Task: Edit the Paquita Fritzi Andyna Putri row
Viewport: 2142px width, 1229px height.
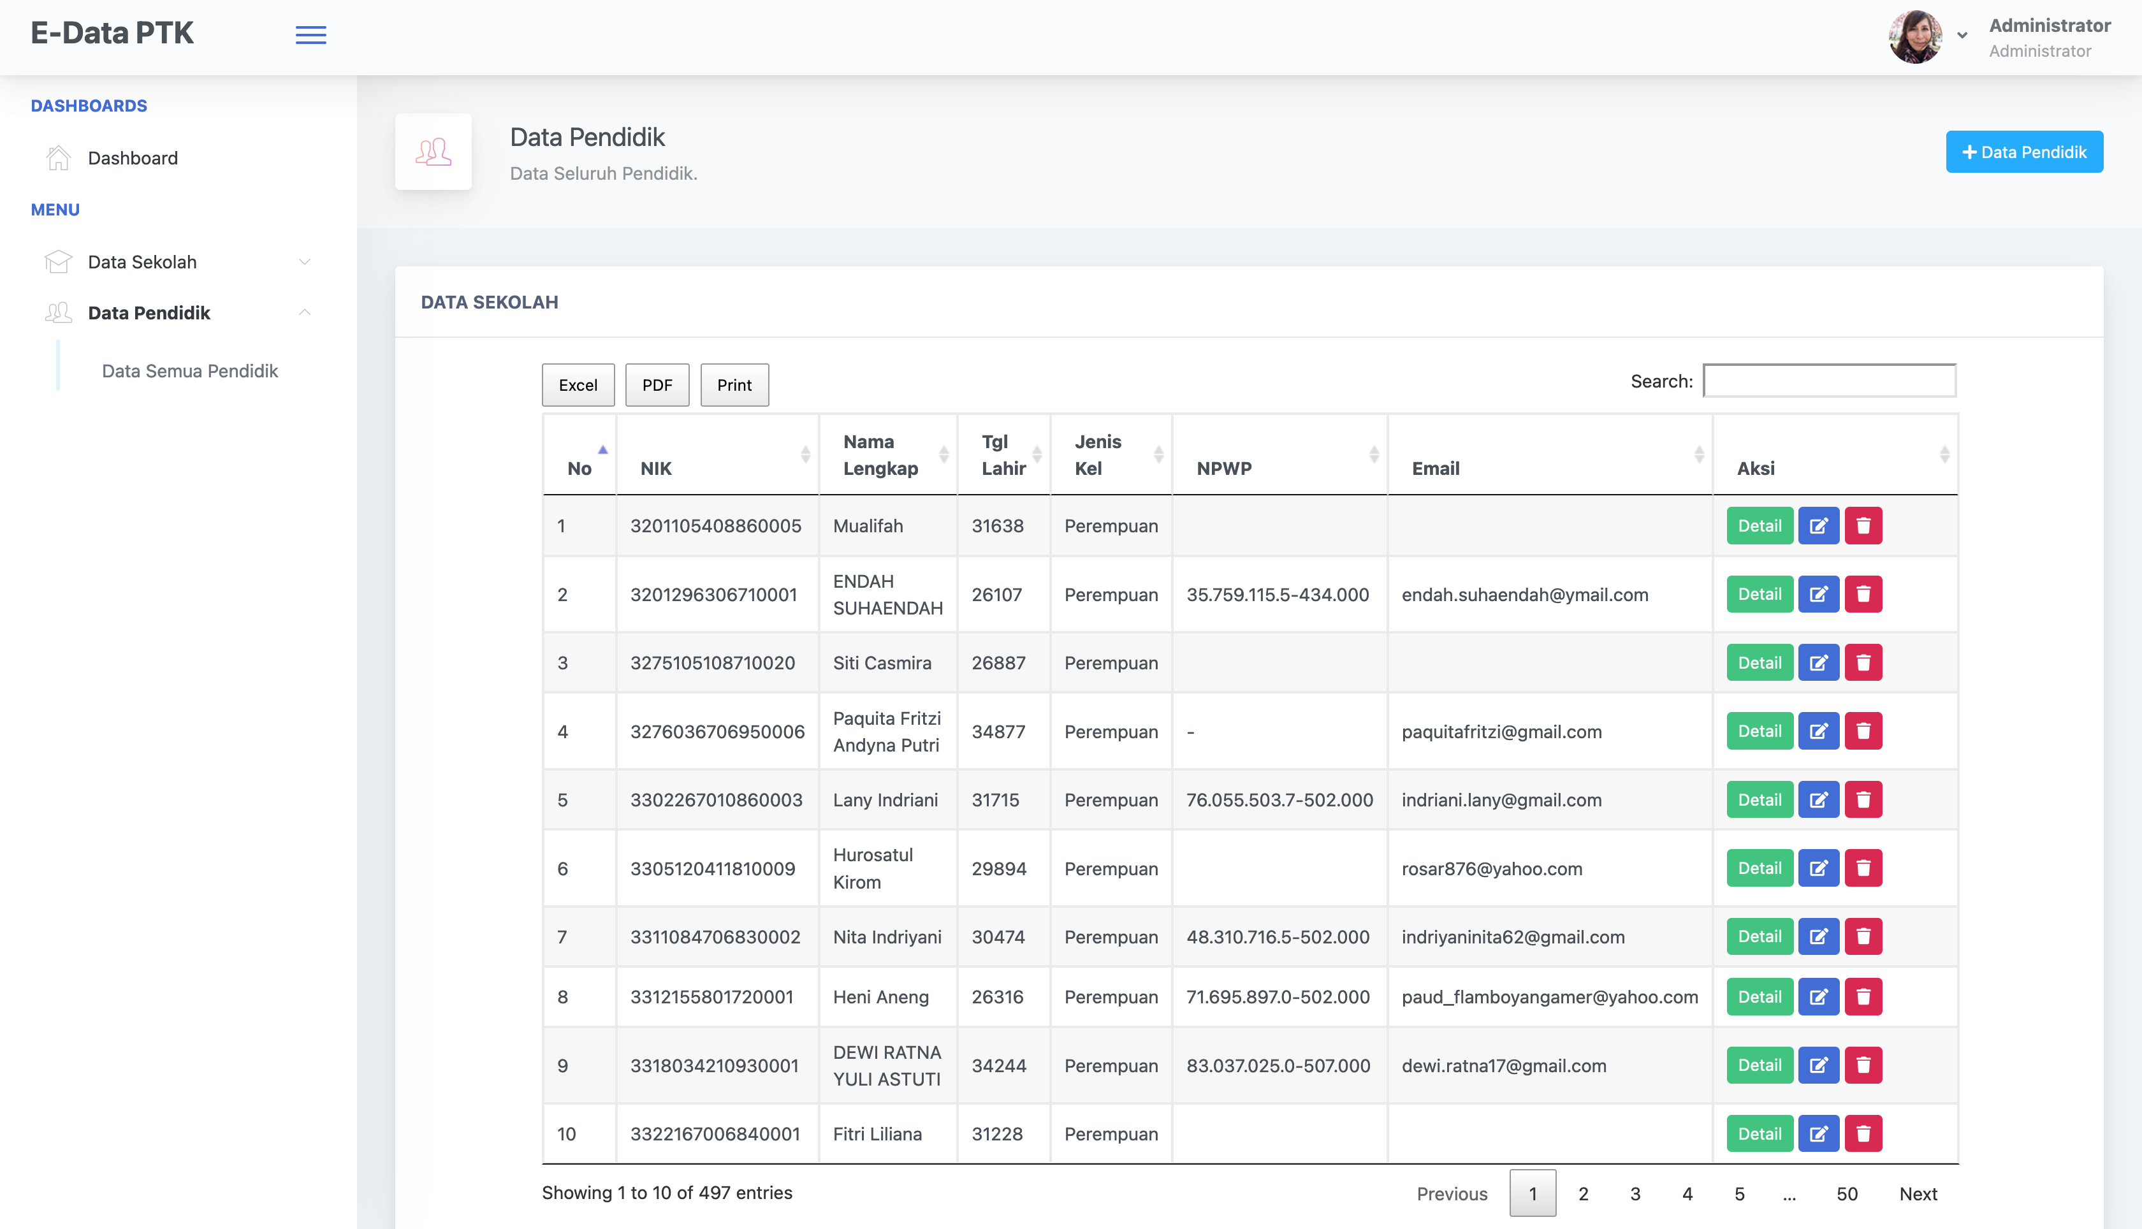Action: tap(1819, 731)
